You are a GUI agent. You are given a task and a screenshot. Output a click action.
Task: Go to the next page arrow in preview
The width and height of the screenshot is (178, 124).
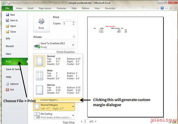(96, 121)
